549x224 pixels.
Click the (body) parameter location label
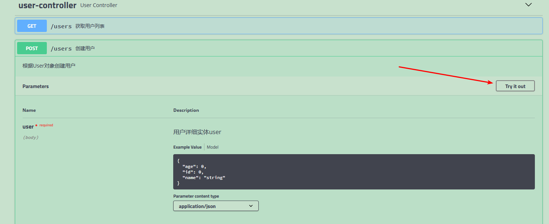pos(30,137)
